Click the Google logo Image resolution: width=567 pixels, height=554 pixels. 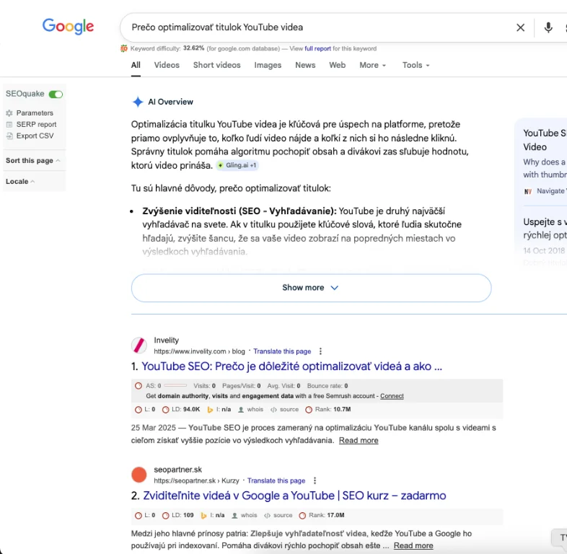tap(69, 27)
